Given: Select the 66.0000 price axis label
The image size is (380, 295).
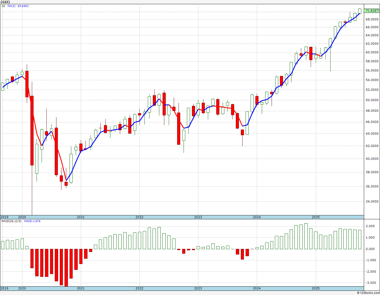Looking at the screenshot, I should (372, 27).
